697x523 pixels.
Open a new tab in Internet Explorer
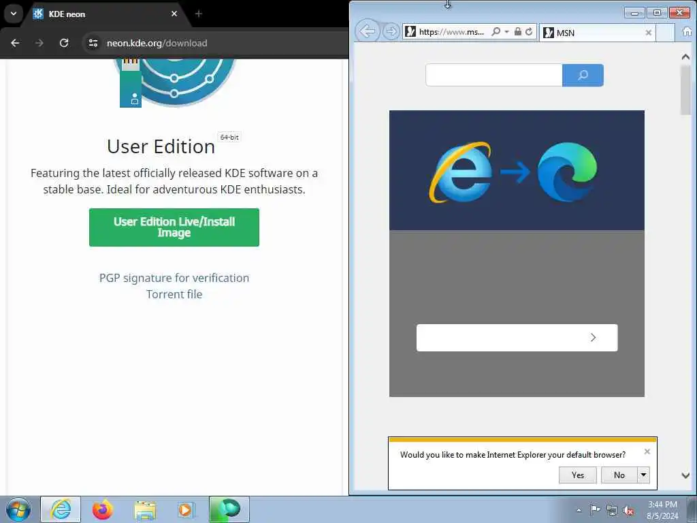pyautogui.click(x=666, y=33)
